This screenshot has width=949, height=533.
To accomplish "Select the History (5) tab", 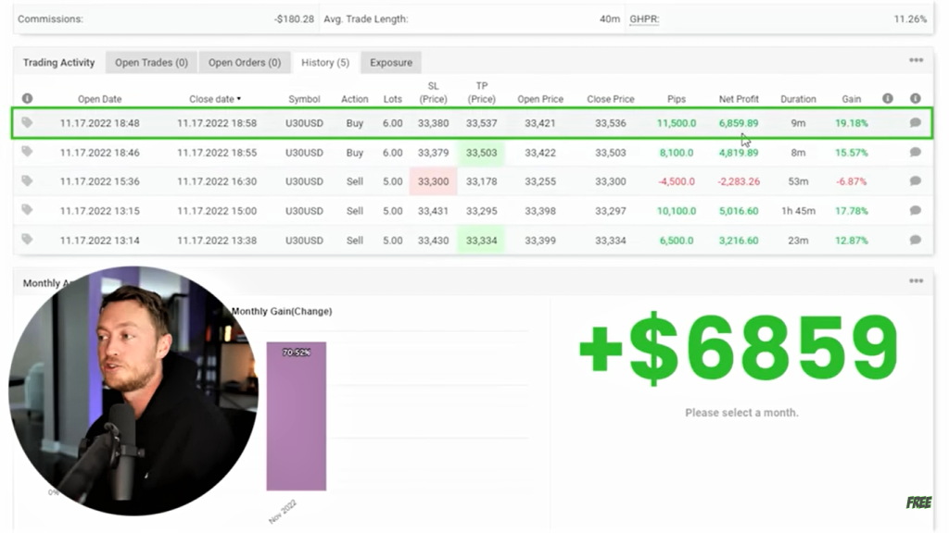I will pyautogui.click(x=324, y=63).
